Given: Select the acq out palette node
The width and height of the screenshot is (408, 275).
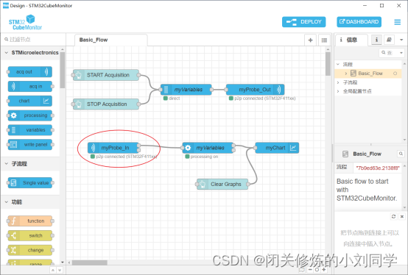Looking at the screenshot, I should point(30,71).
